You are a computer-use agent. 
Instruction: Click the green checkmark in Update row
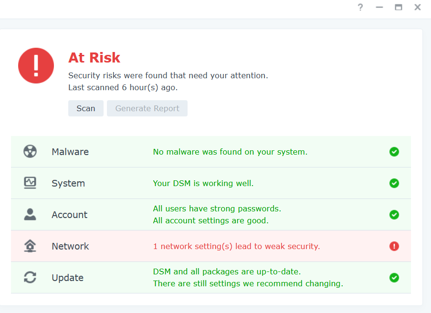tap(394, 278)
